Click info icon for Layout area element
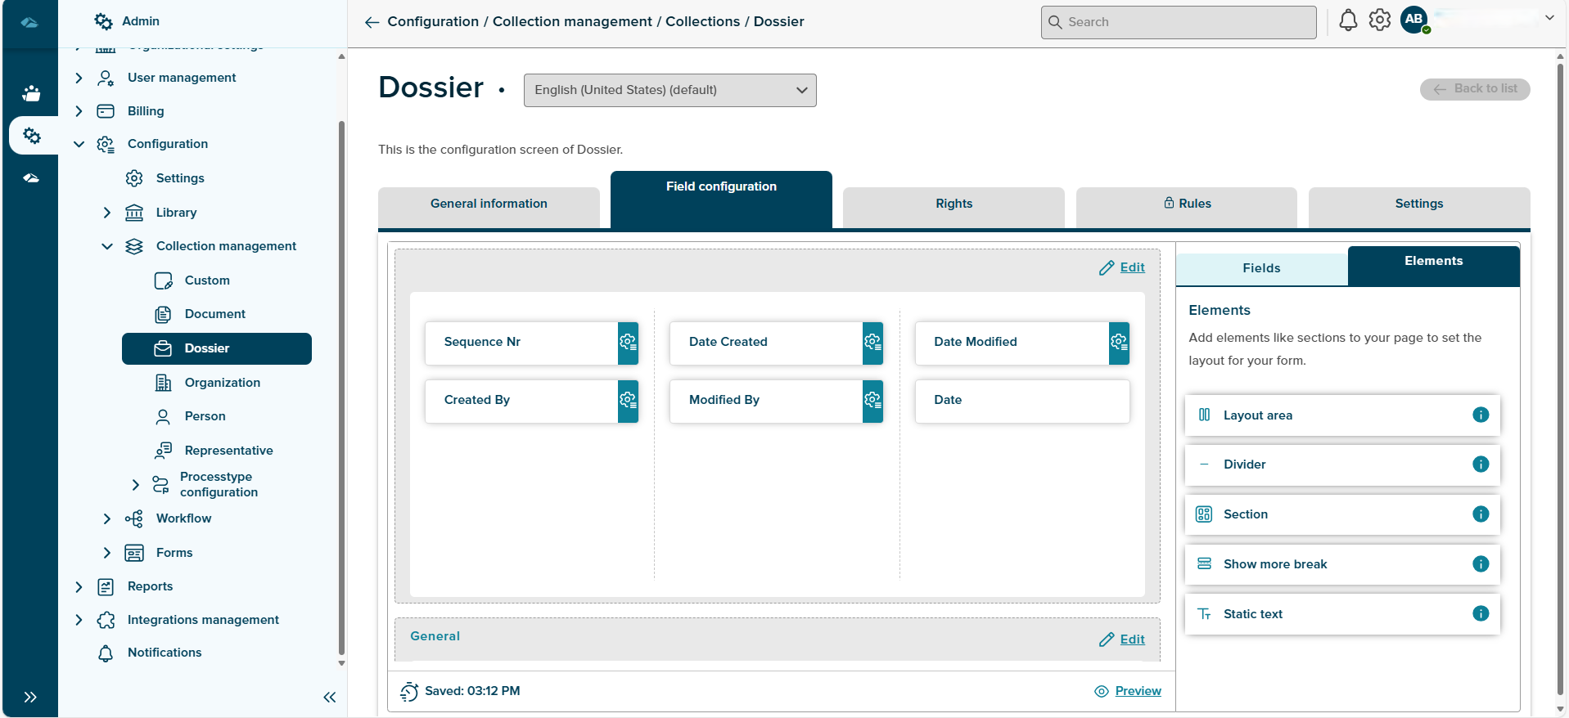1569x718 pixels. click(x=1480, y=415)
